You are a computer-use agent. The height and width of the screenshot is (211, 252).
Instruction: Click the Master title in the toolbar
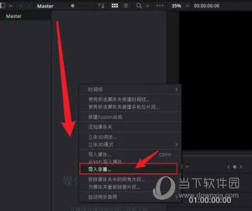click(x=45, y=6)
